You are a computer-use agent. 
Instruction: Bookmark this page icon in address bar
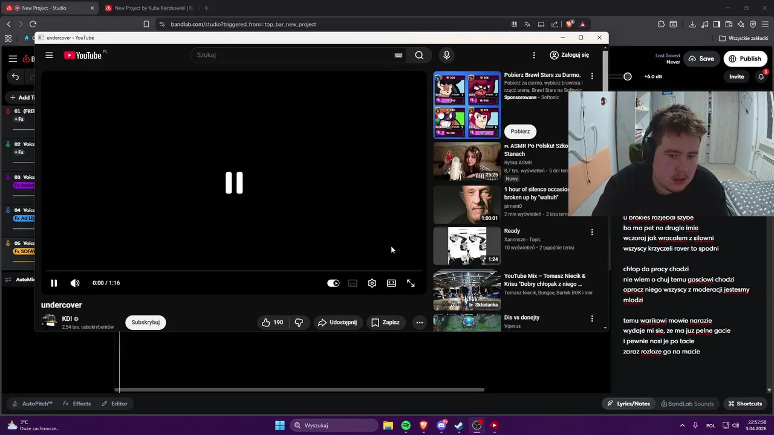click(x=146, y=24)
